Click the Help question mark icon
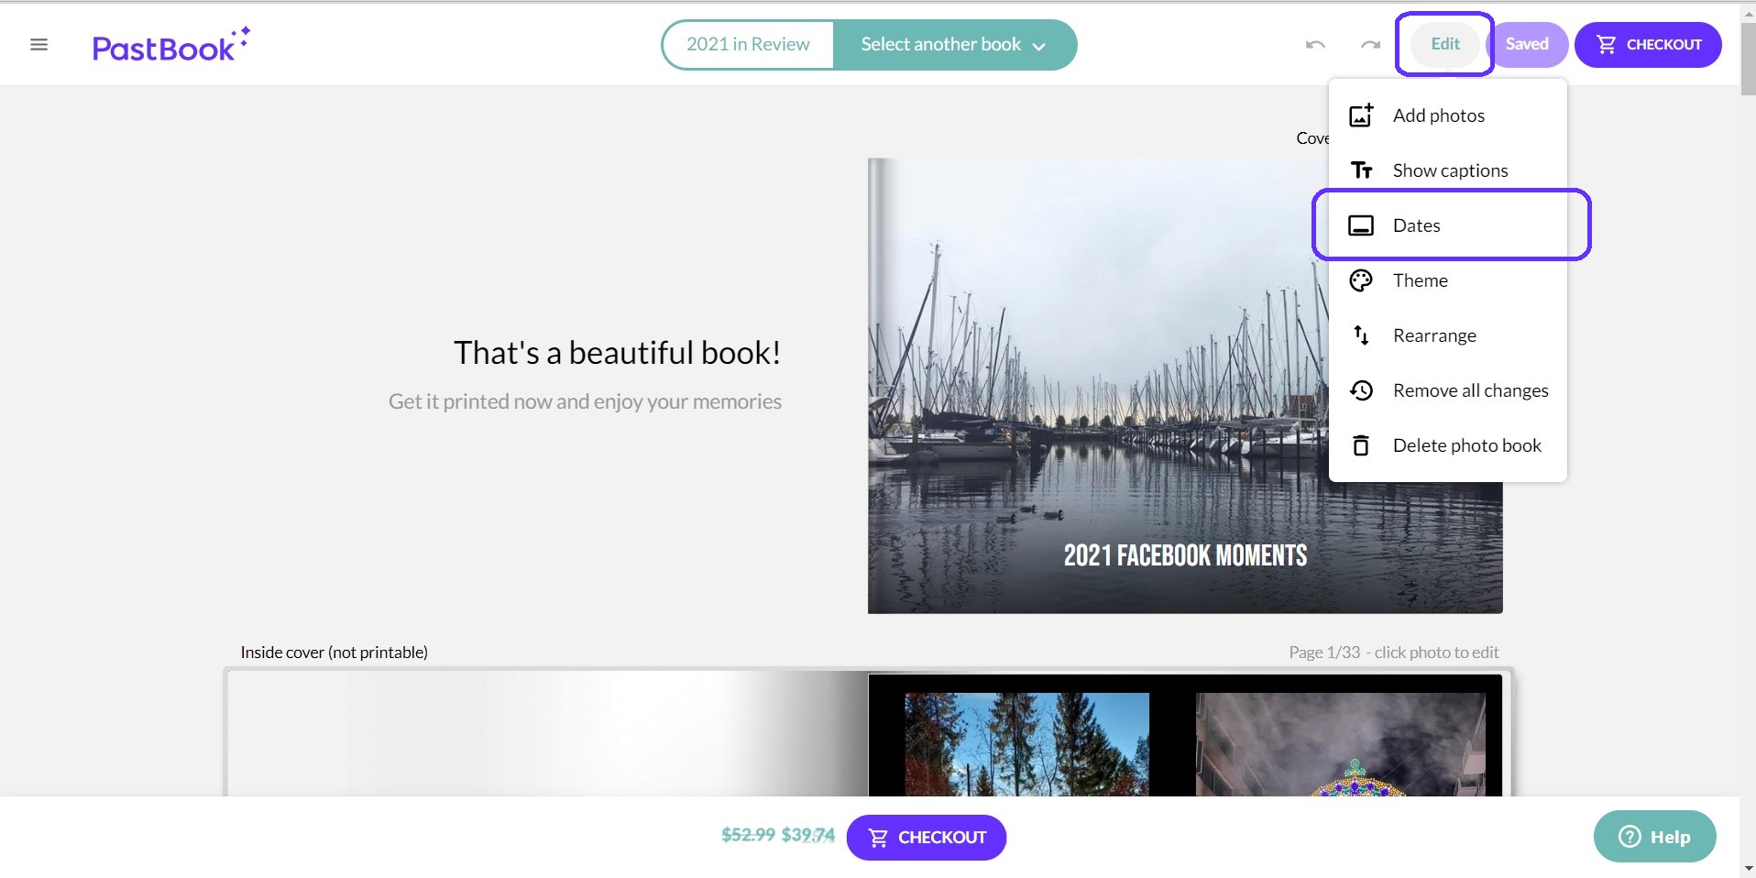The width and height of the screenshot is (1756, 878). [1630, 836]
